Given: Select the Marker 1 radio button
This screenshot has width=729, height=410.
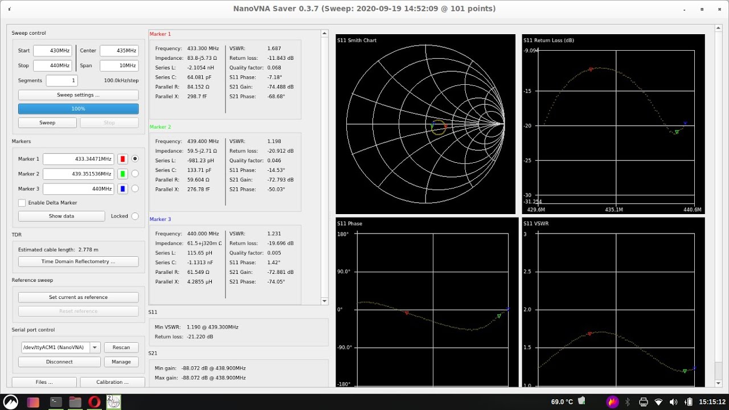Looking at the screenshot, I should coord(135,159).
